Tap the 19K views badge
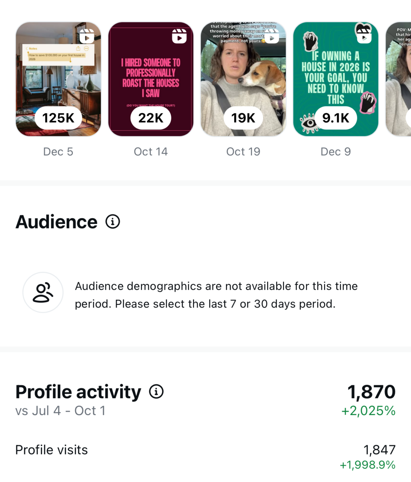The height and width of the screenshot is (482, 411). pos(243,118)
